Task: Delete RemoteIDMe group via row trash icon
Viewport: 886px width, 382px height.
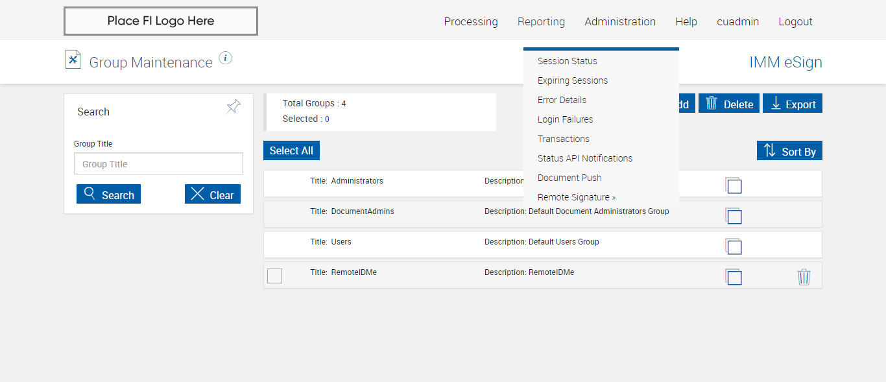Action: pos(804,277)
